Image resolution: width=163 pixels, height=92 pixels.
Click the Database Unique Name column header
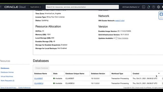coord(75,74)
